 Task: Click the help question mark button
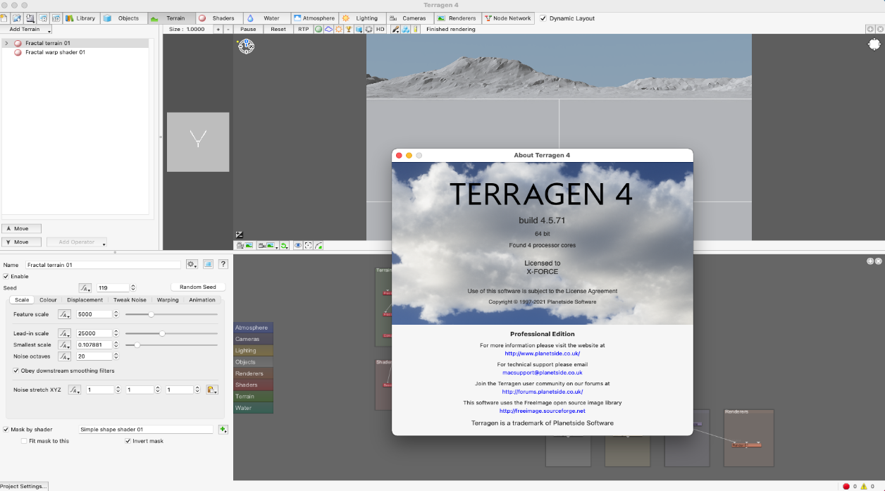[223, 264]
